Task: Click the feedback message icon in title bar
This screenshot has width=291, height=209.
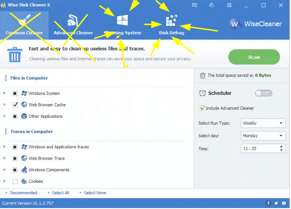Action: coord(196,5)
